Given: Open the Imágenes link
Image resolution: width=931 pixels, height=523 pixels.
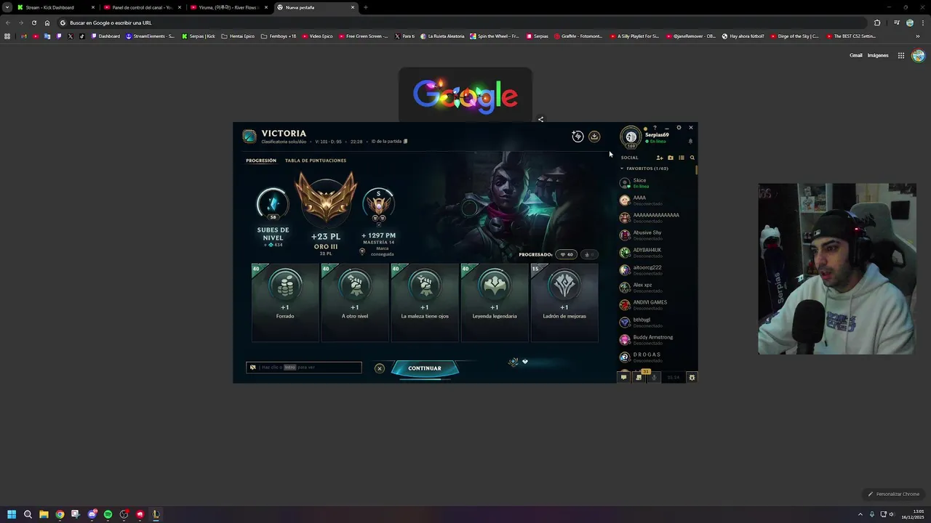Looking at the screenshot, I should pyautogui.click(x=878, y=55).
